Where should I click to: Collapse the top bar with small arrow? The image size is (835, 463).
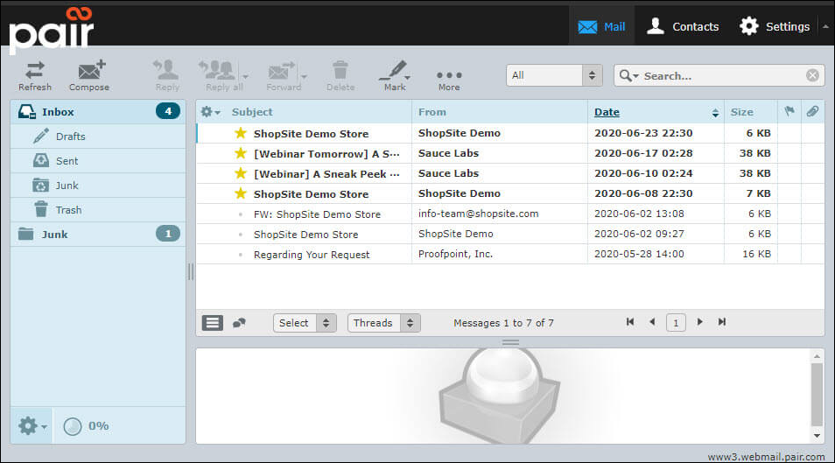pyautogui.click(x=825, y=26)
